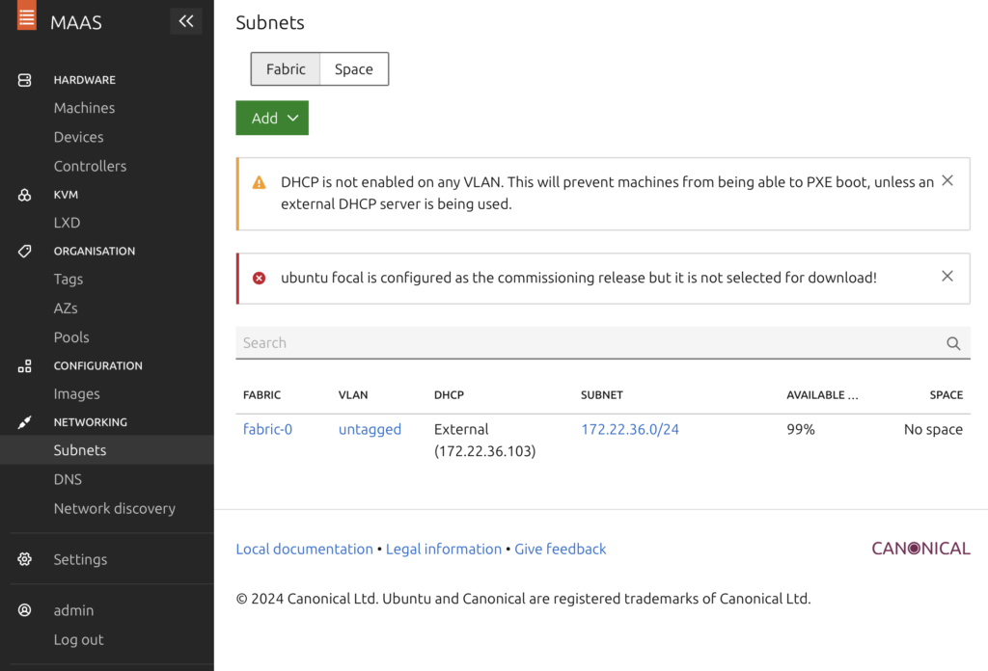Open the untagged VLAN link
988x671 pixels.
point(370,429)
